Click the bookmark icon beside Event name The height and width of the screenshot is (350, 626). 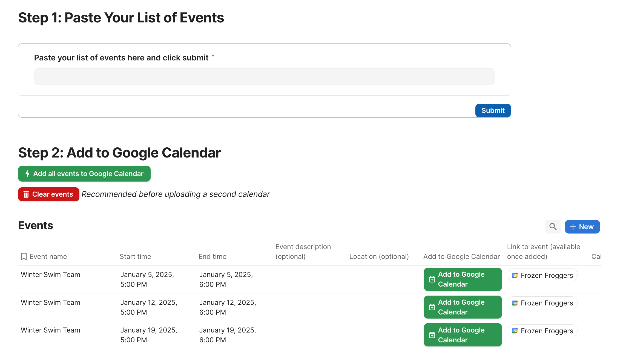pos(24,256)
